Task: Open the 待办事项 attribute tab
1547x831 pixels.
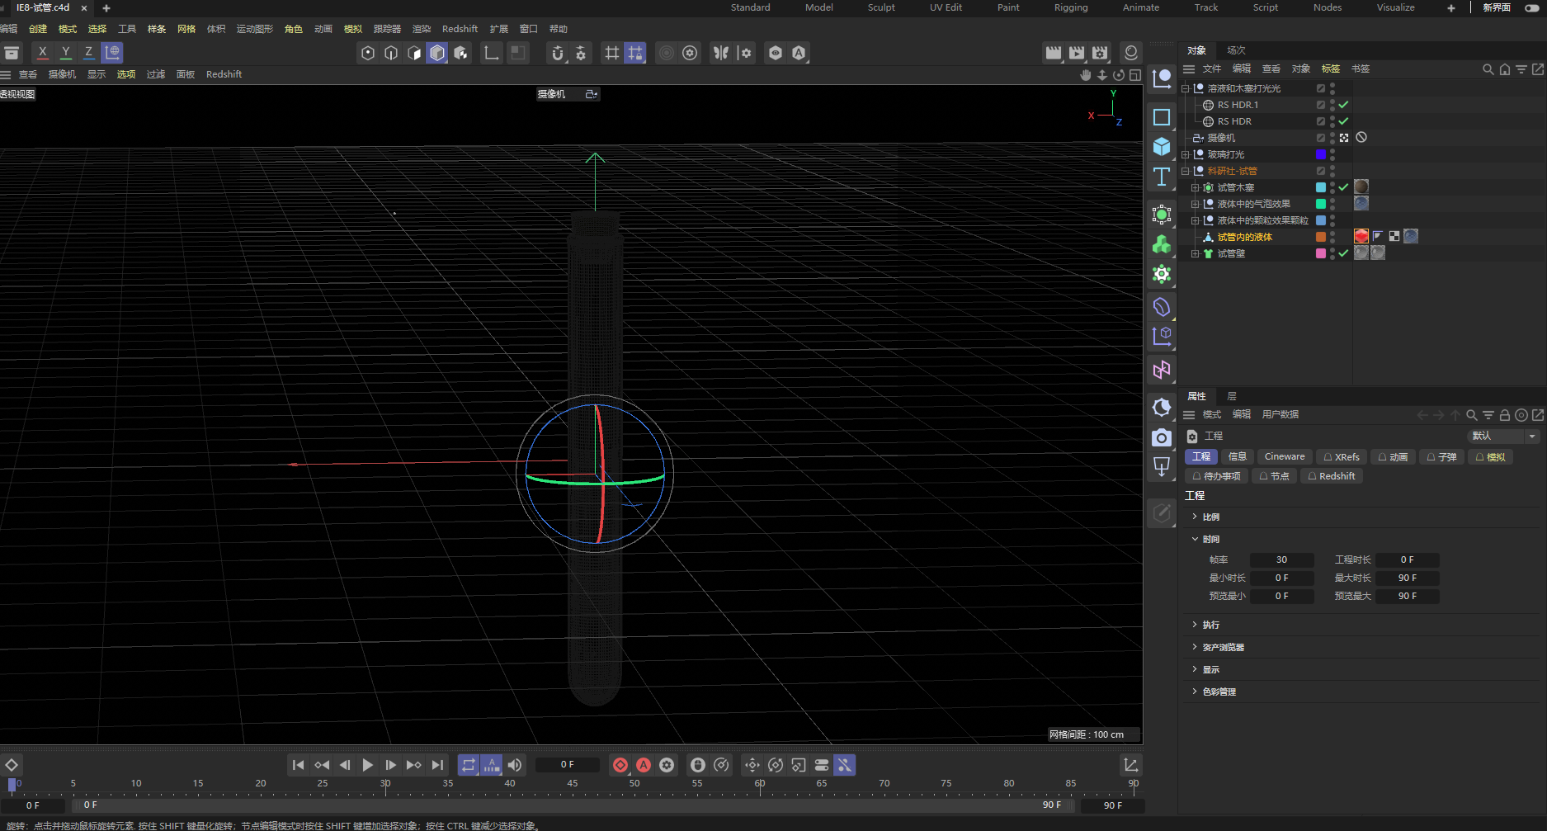Action: [1216, 476]
